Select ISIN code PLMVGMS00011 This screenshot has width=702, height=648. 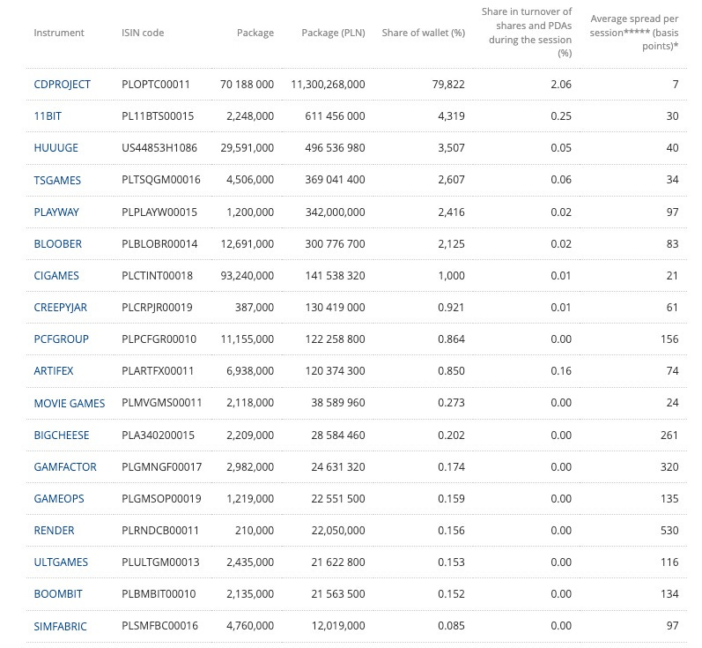click(x=161, y=403)
